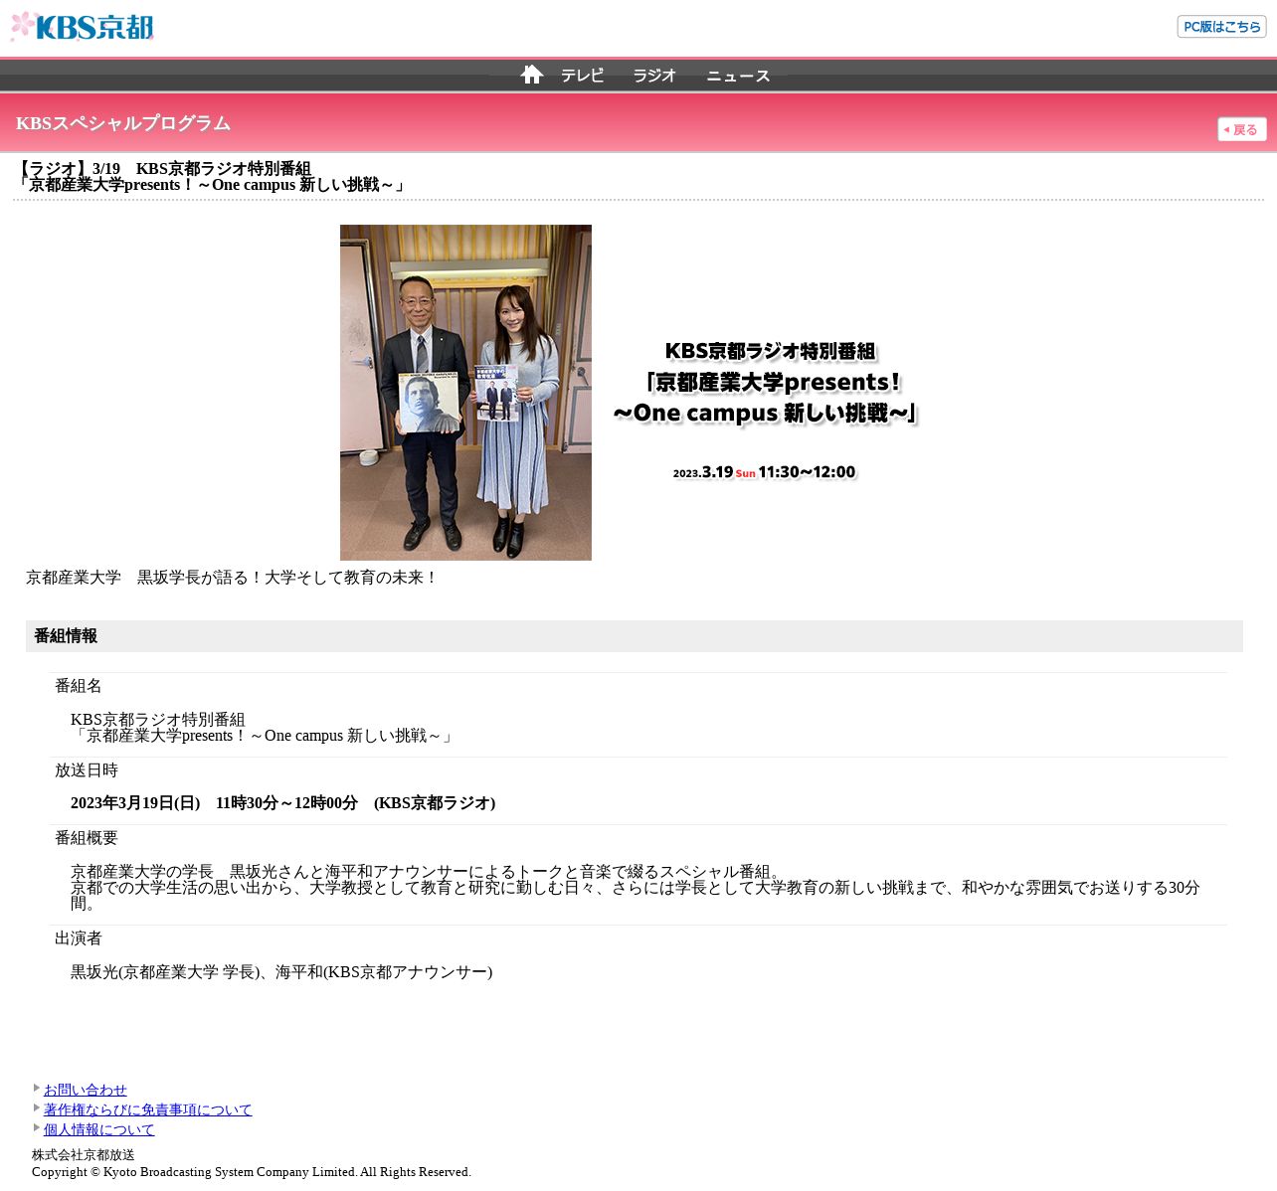Open the テレビ menu item

[582, 76]
